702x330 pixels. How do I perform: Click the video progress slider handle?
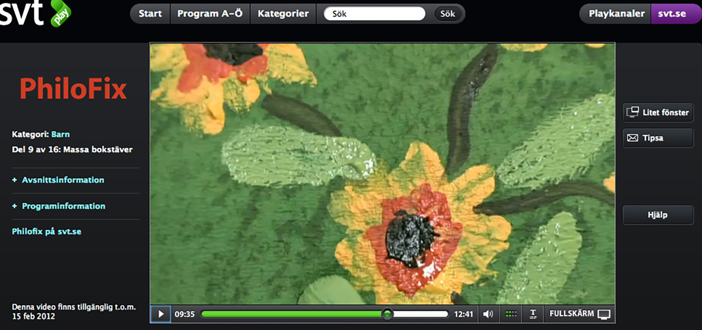click(x=387, y=314)
